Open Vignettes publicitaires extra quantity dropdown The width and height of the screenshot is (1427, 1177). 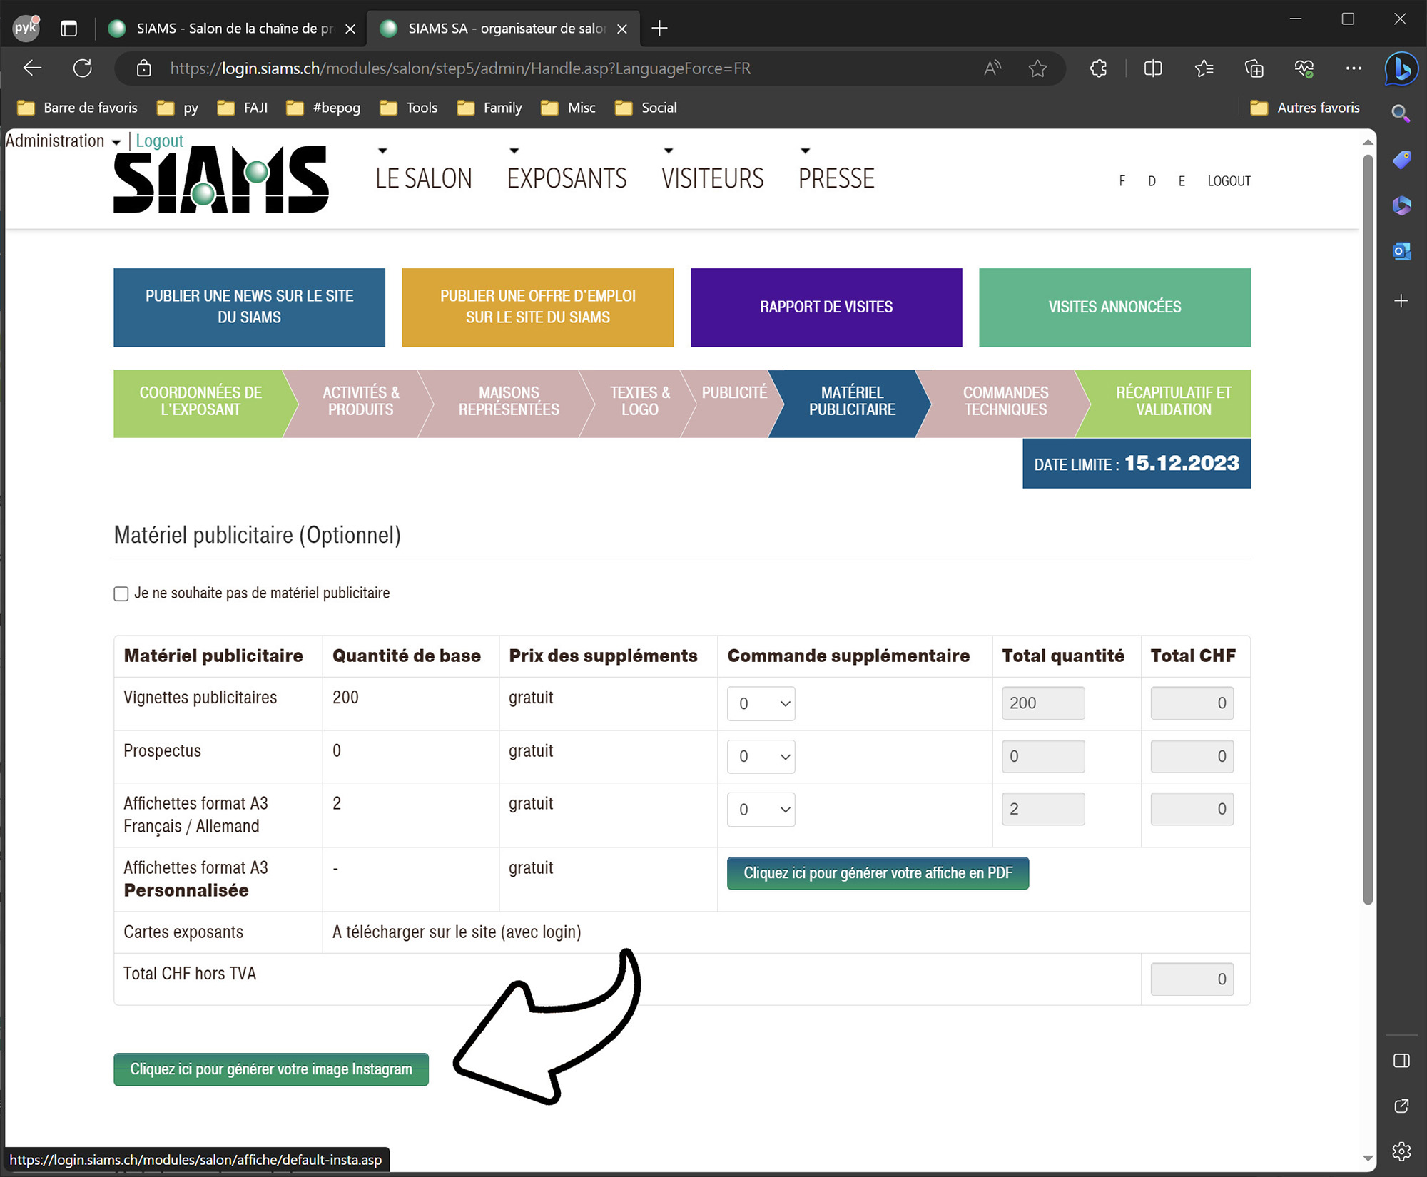click(x=761, y=704)
